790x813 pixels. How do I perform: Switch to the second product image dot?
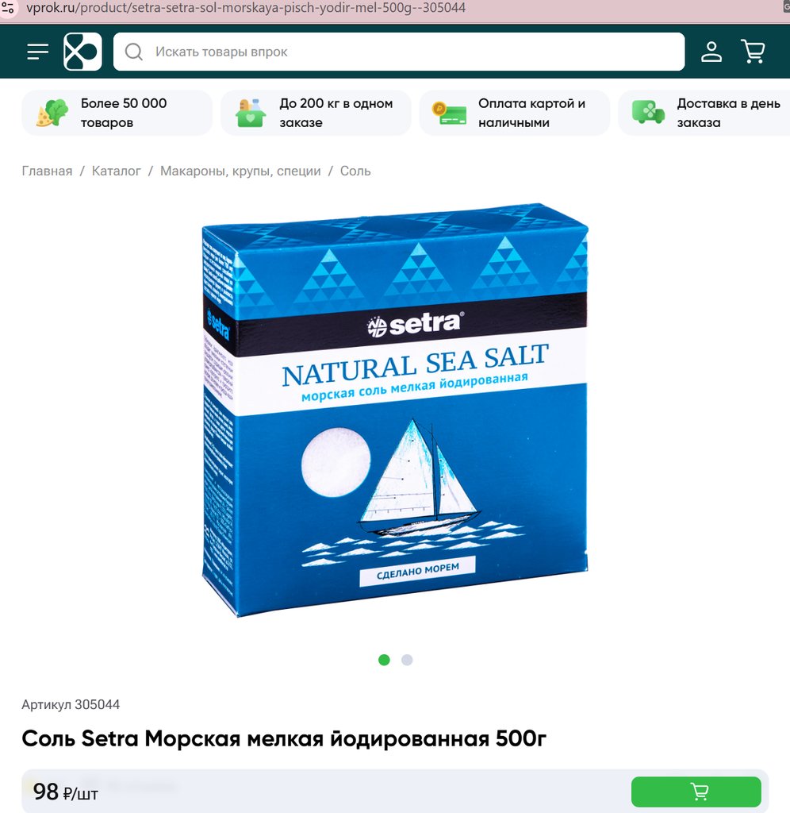pos(407,660)
